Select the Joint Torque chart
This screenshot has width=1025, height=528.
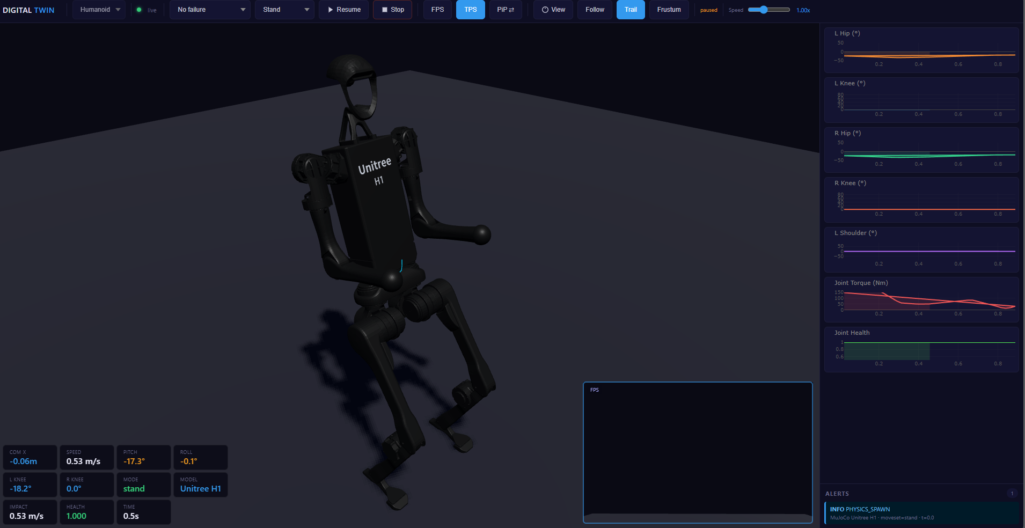[921, 299]
